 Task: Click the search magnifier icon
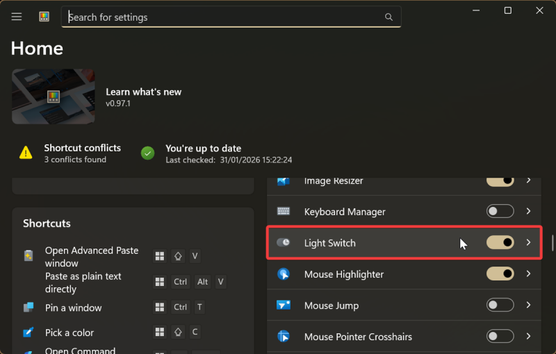(389, 17)
